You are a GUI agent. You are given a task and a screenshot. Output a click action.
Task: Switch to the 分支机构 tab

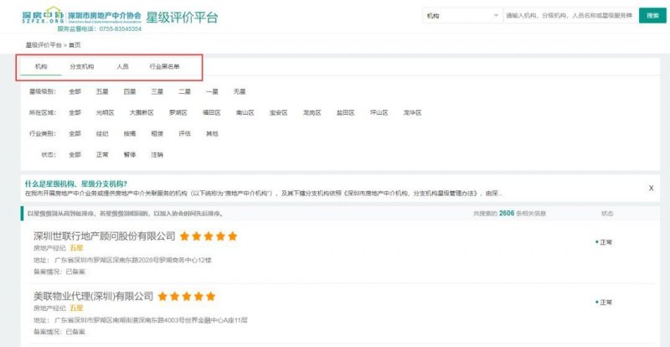click(81, 67)
